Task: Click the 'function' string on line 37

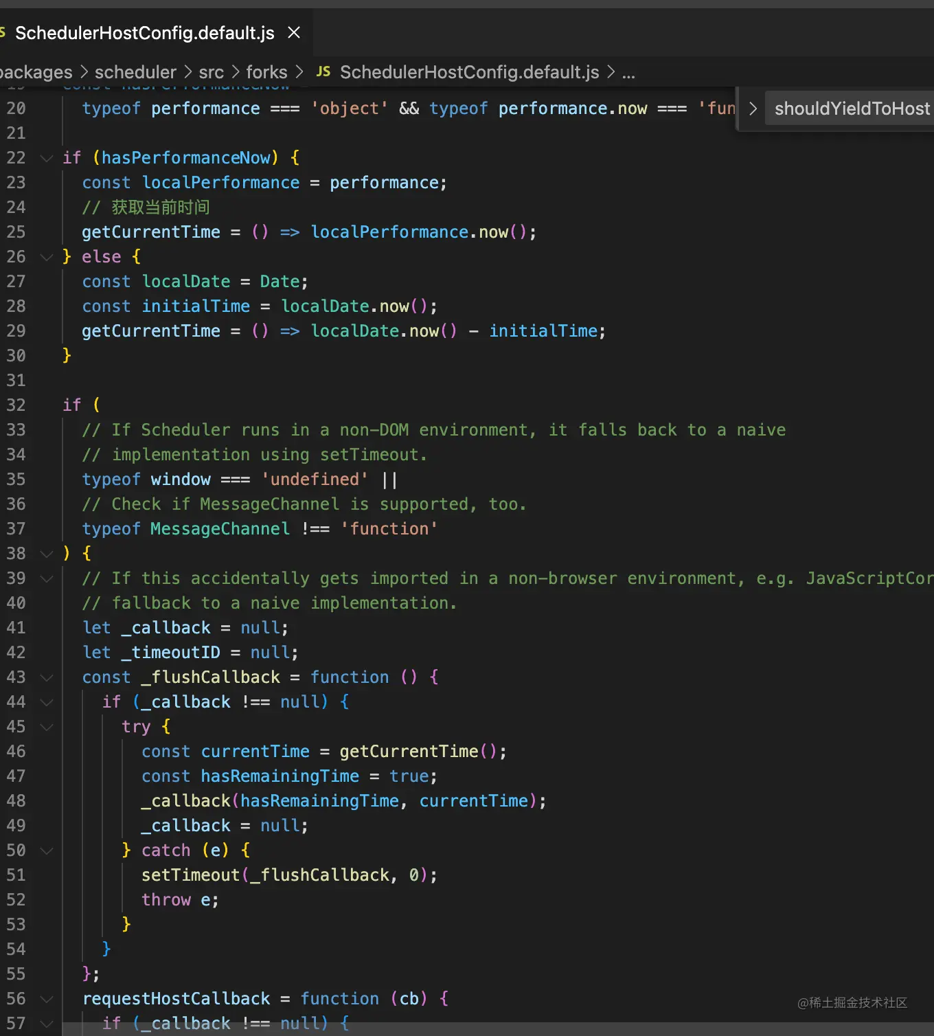Action: click(x=389, y=529)
